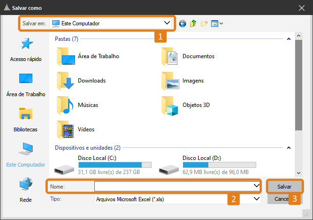The width and height of the screenshot is (313, 220).
Task: Expand the Salvar em location dropdown
Action: click(x=167, y=23)
